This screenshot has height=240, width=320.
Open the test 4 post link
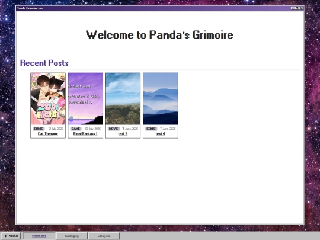tap(160, 134)
